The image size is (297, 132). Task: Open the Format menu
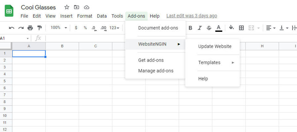(x=85, y=16)
